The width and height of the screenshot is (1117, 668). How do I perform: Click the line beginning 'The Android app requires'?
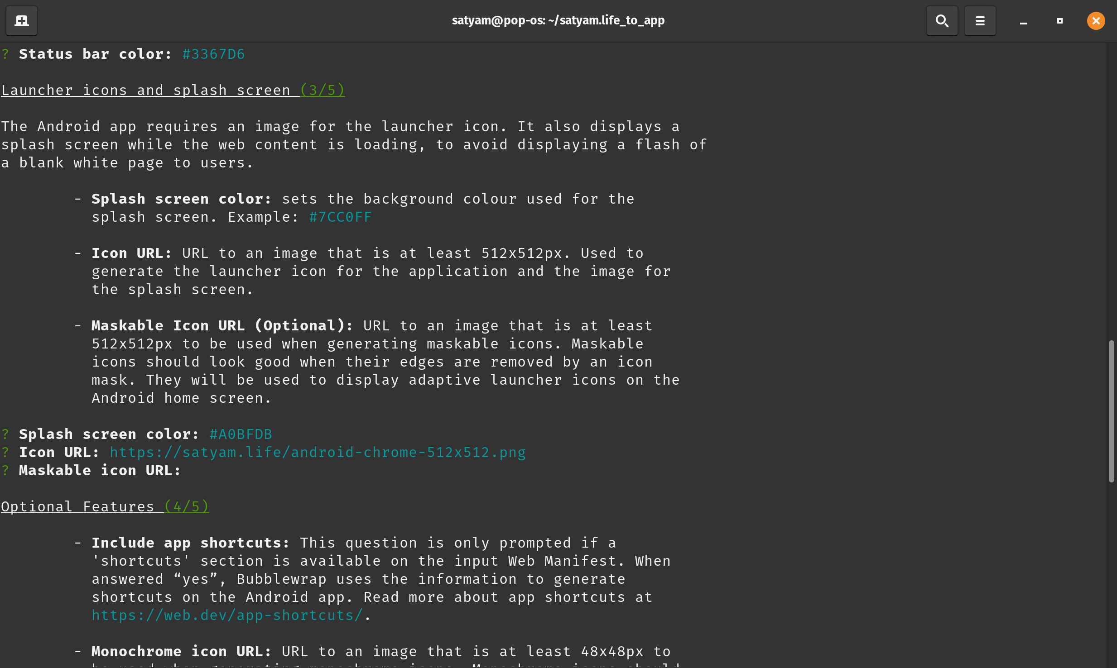tap(340, 127)
